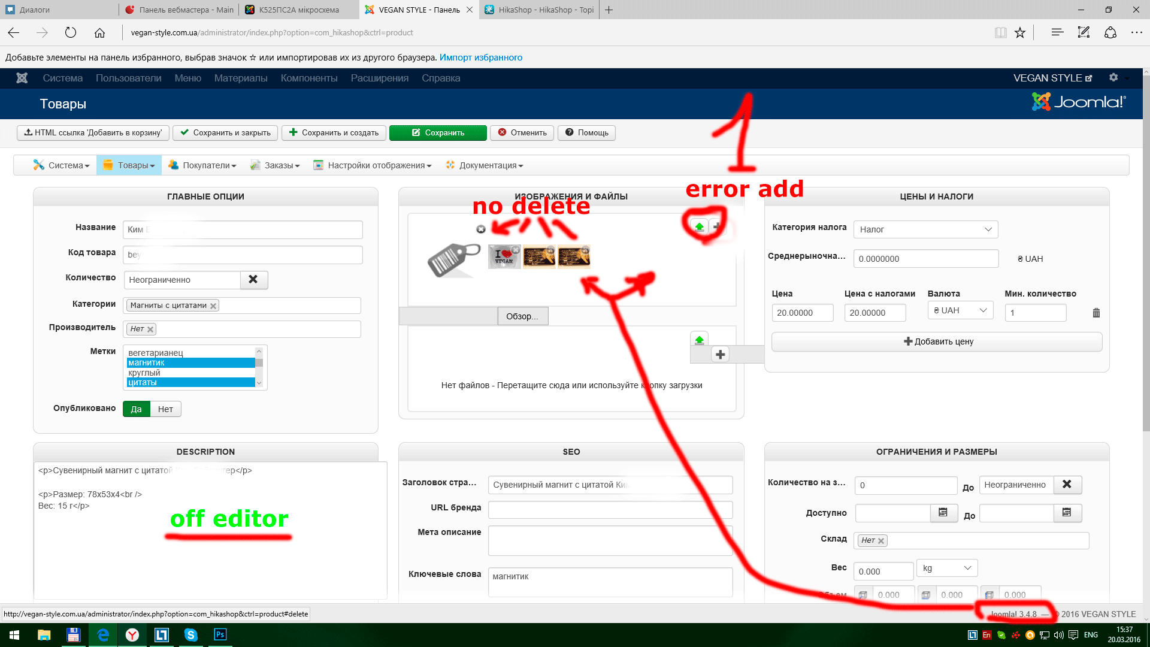Open the UAH currency dropdown

click(960, 310)
